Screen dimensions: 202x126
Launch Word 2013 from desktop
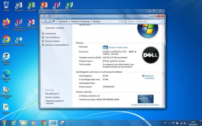[19, 6]
